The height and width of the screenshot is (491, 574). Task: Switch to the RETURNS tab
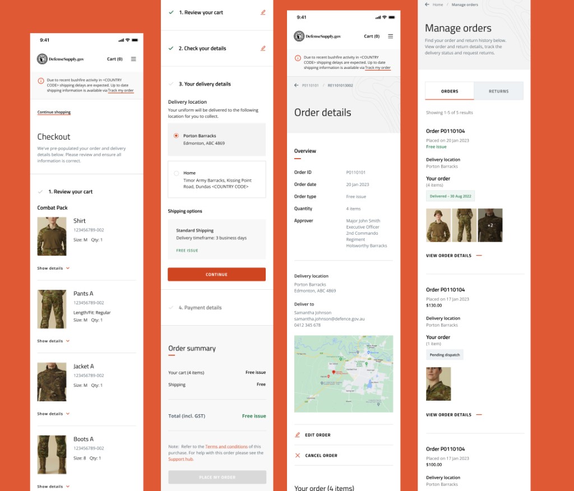click(x=498, y=90)
